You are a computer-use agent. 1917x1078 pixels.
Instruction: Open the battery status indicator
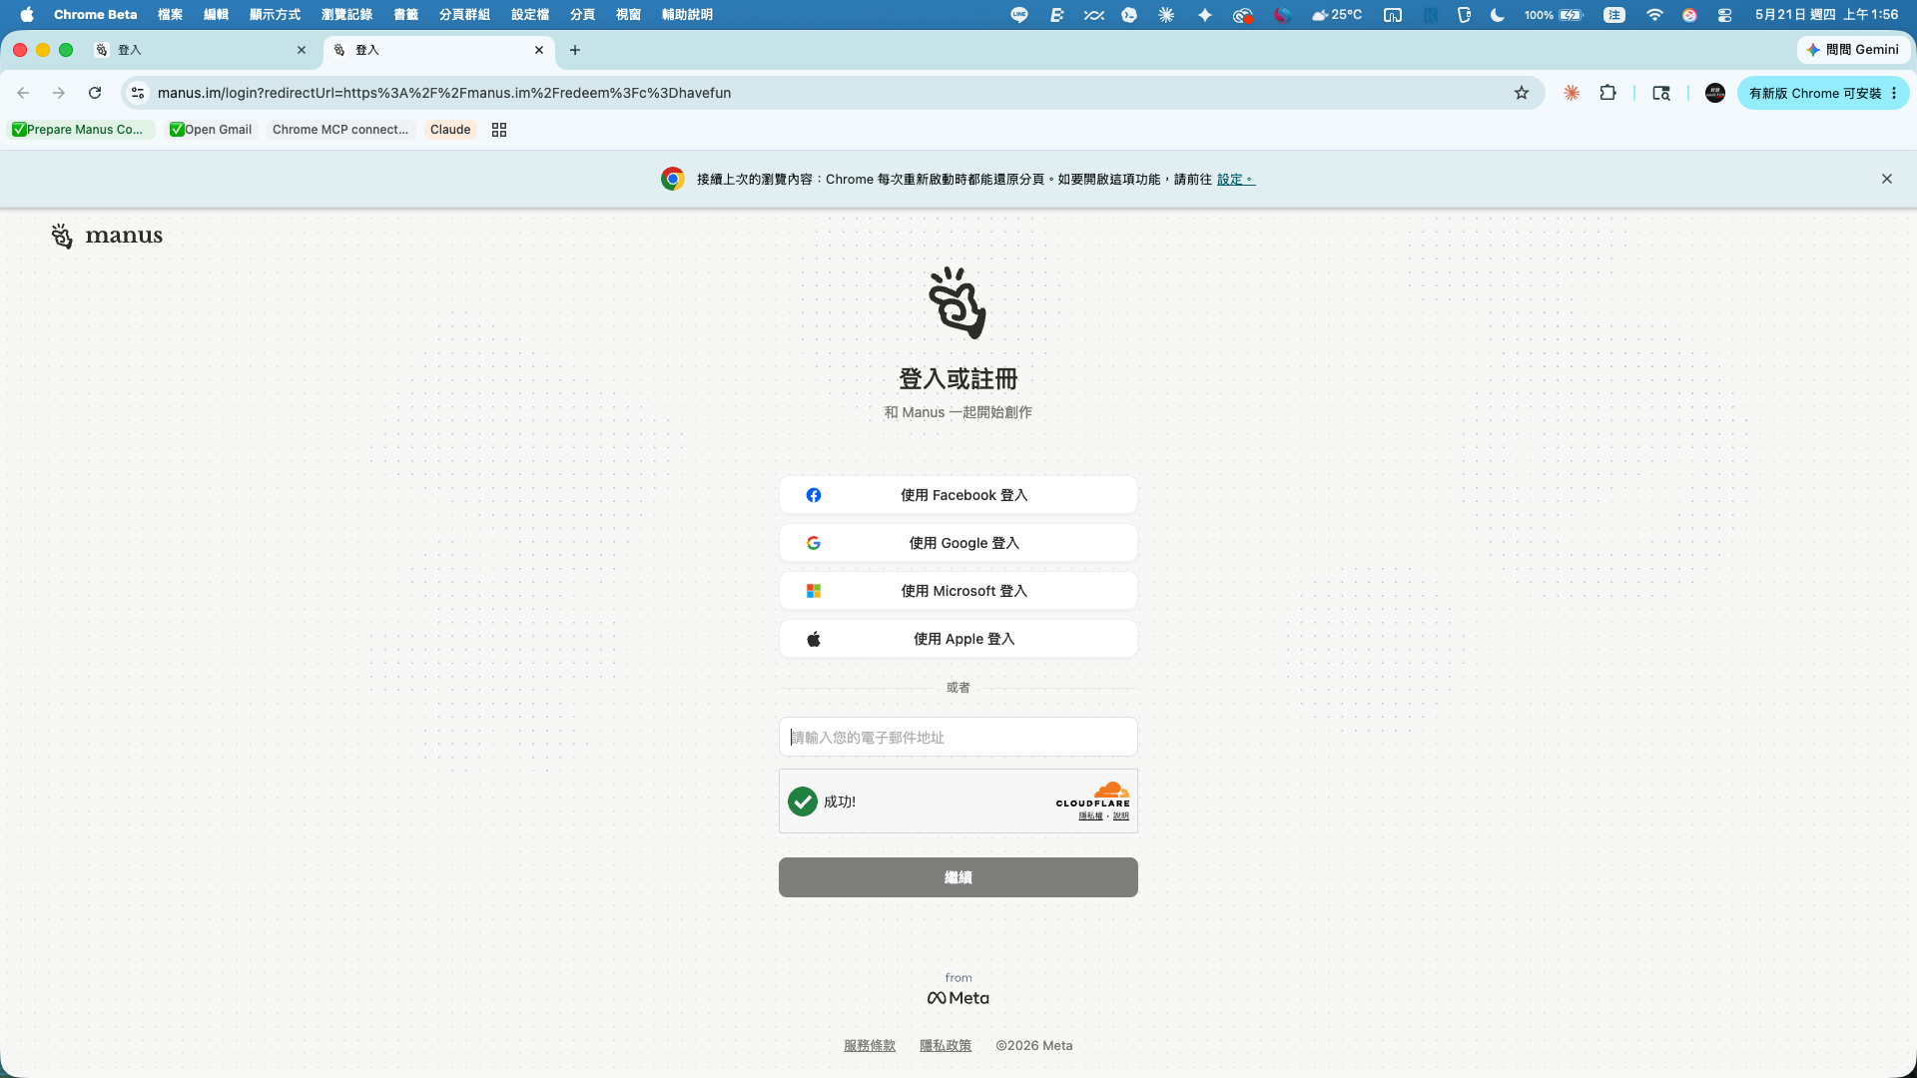point(1554,15)
